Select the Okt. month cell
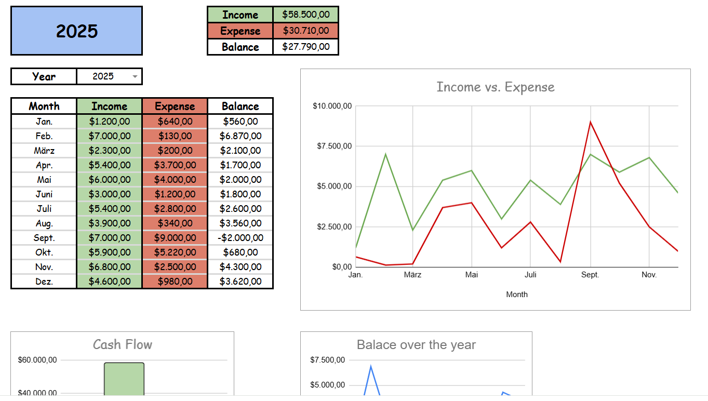 44,252
